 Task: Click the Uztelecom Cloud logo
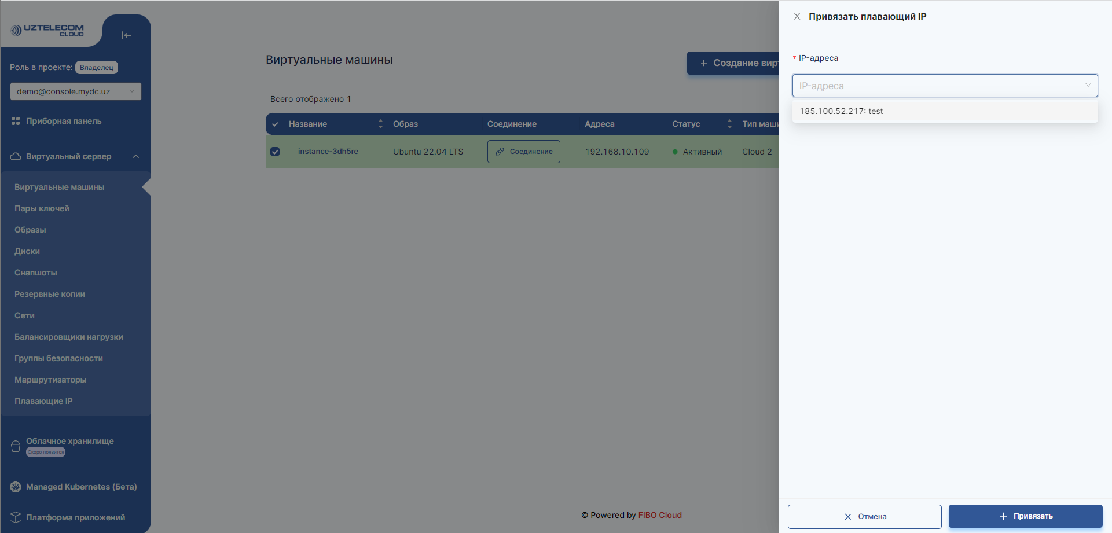tap(47, 30)
